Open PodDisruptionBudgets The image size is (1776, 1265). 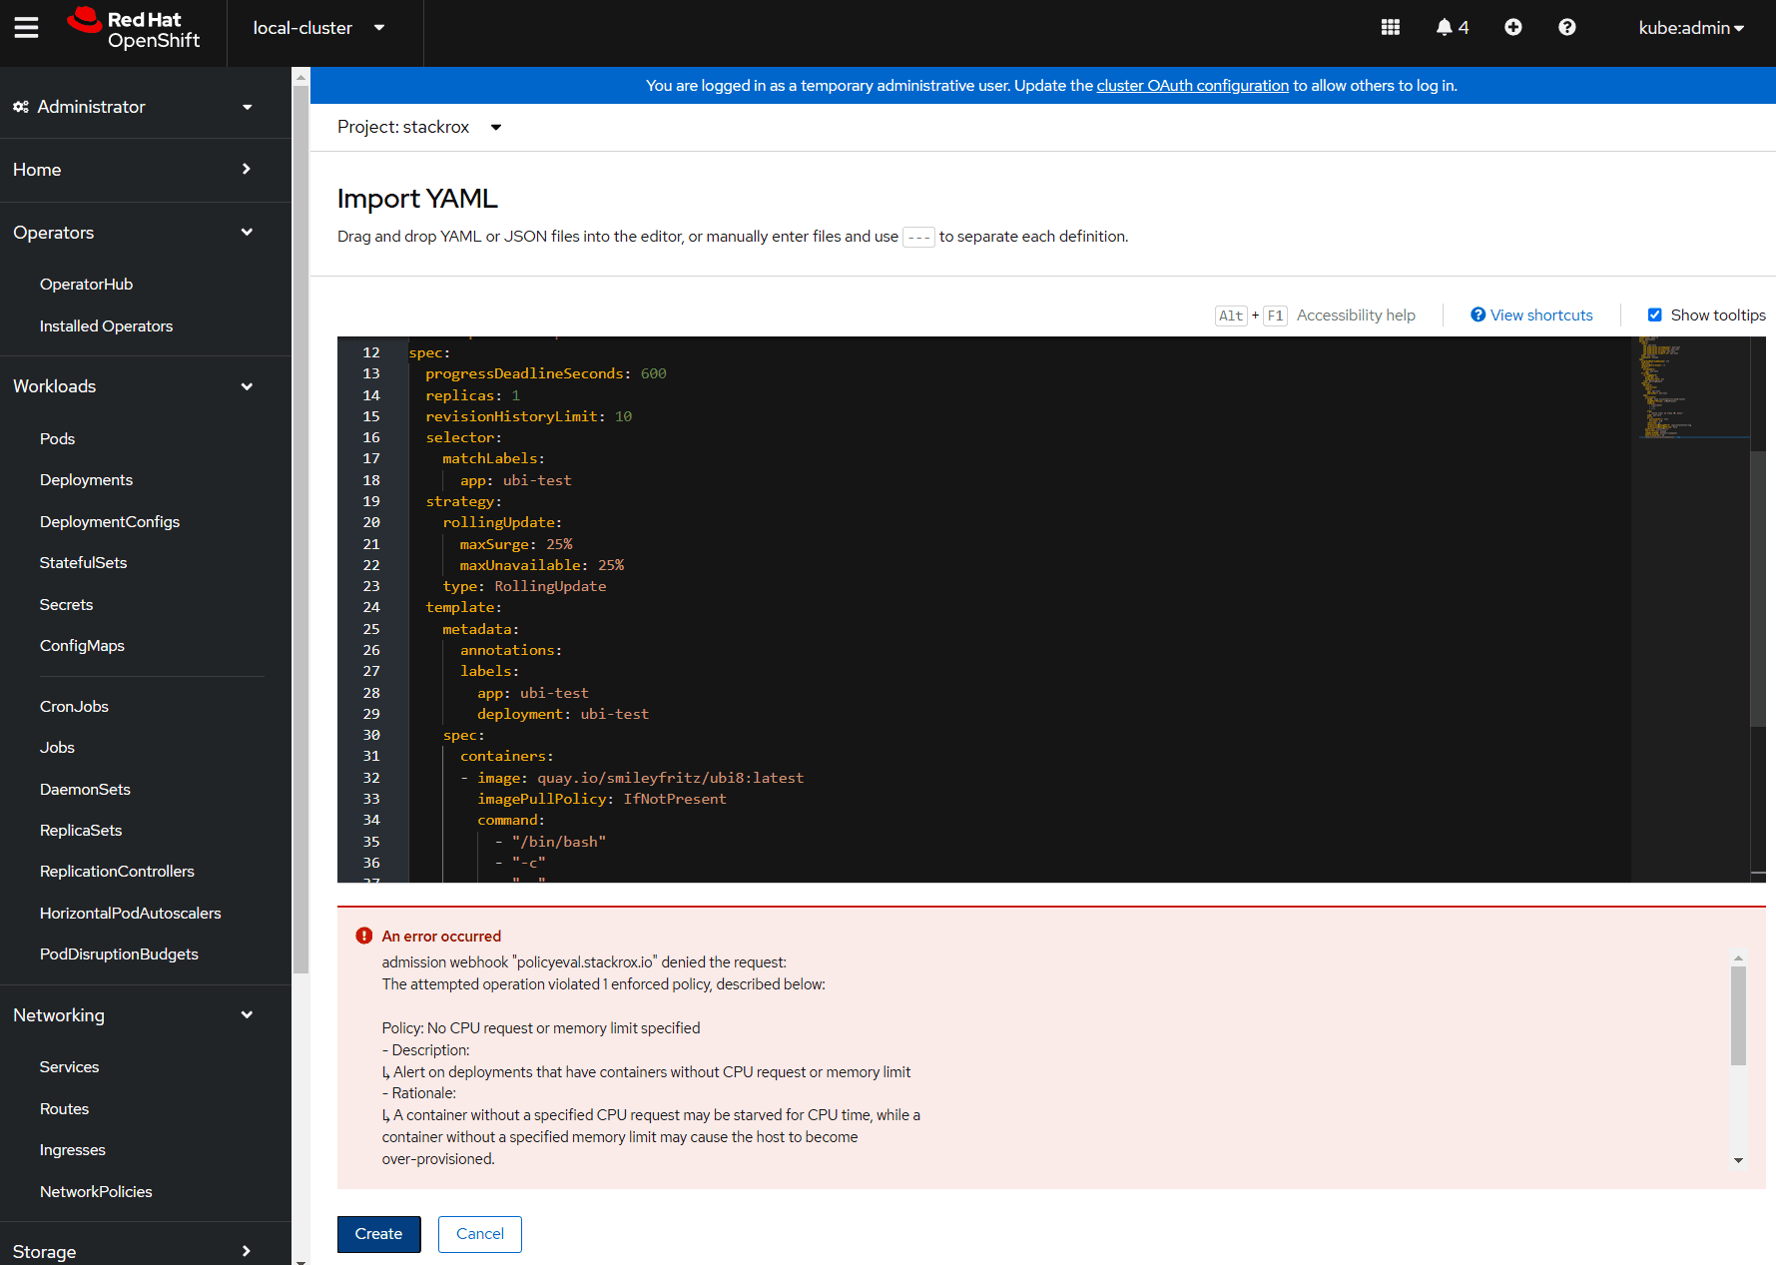coord(119,954)
